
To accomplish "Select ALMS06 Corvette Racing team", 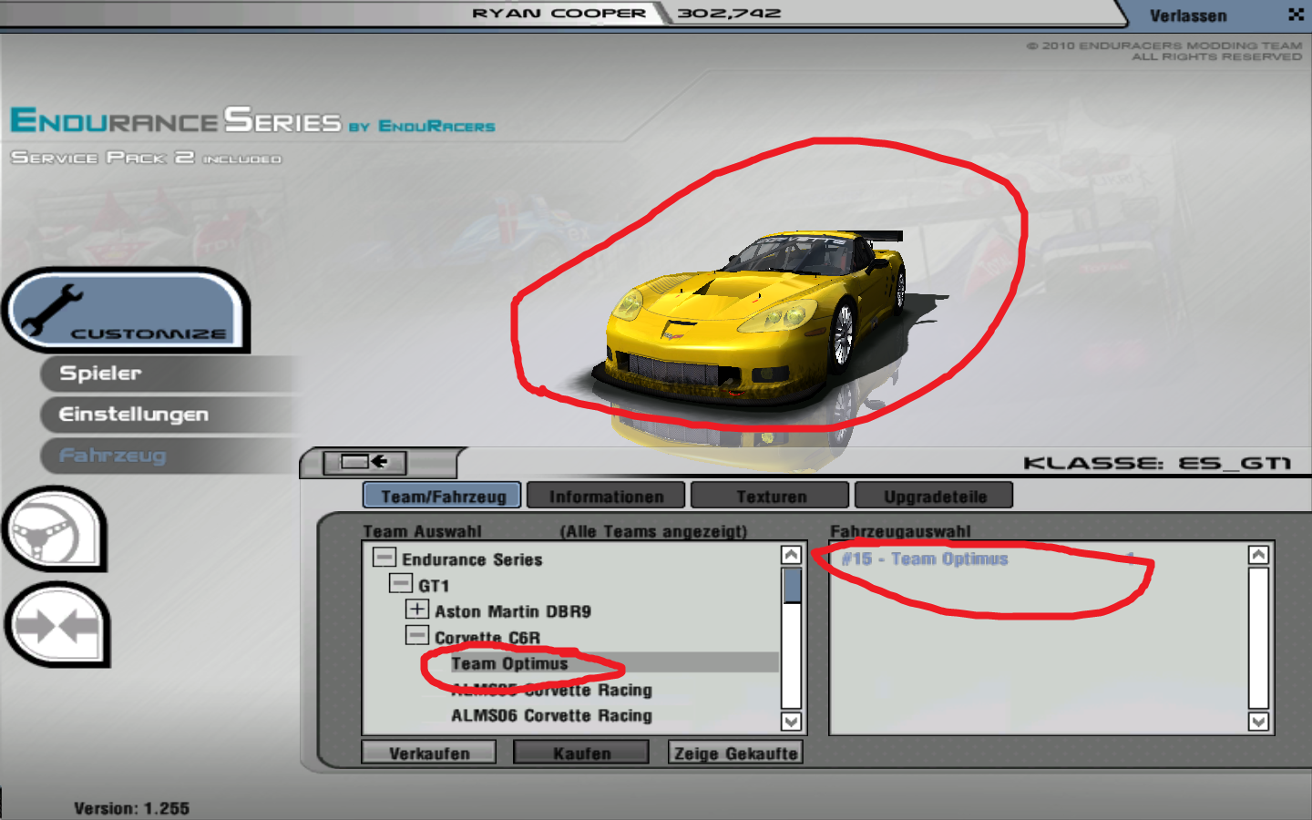I will (551, 716).
